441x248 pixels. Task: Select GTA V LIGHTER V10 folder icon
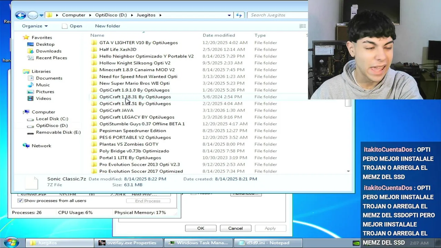coord(94,43)
